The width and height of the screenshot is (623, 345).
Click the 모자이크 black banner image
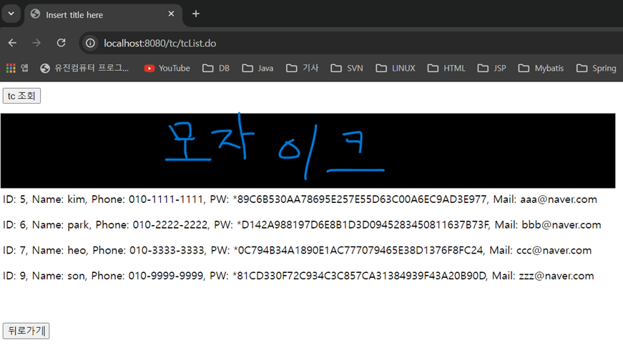coord(308,150)
